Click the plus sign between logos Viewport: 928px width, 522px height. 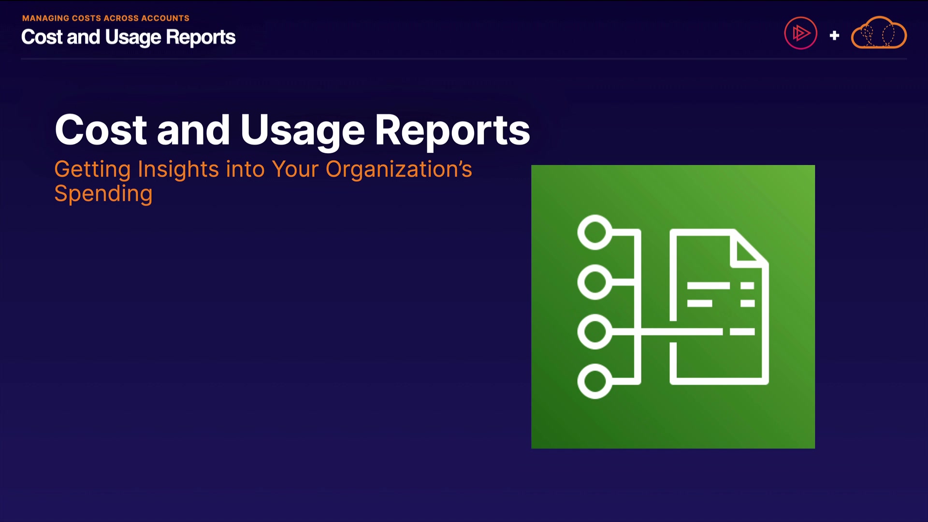[x=834, y=35]
